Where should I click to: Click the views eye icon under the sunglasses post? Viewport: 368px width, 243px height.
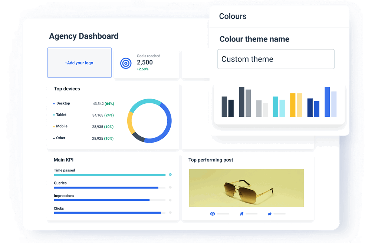[213, 213]
